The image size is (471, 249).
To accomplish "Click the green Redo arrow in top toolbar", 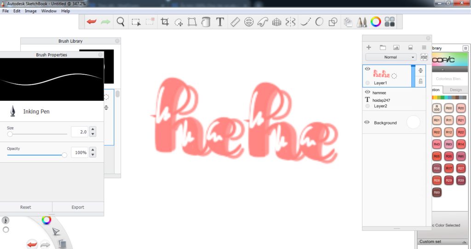I will pyautogui.click(x=105, y=22).
